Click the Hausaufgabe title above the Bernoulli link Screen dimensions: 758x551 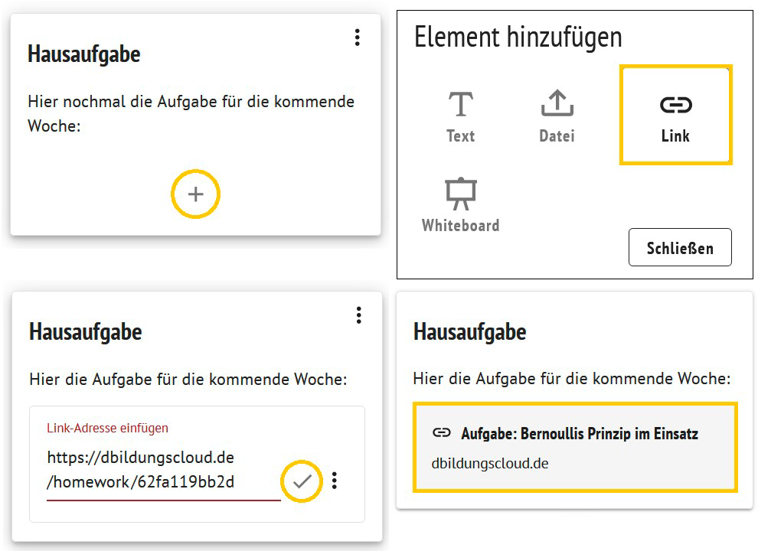pyautogui.click(x=470, y=331)
